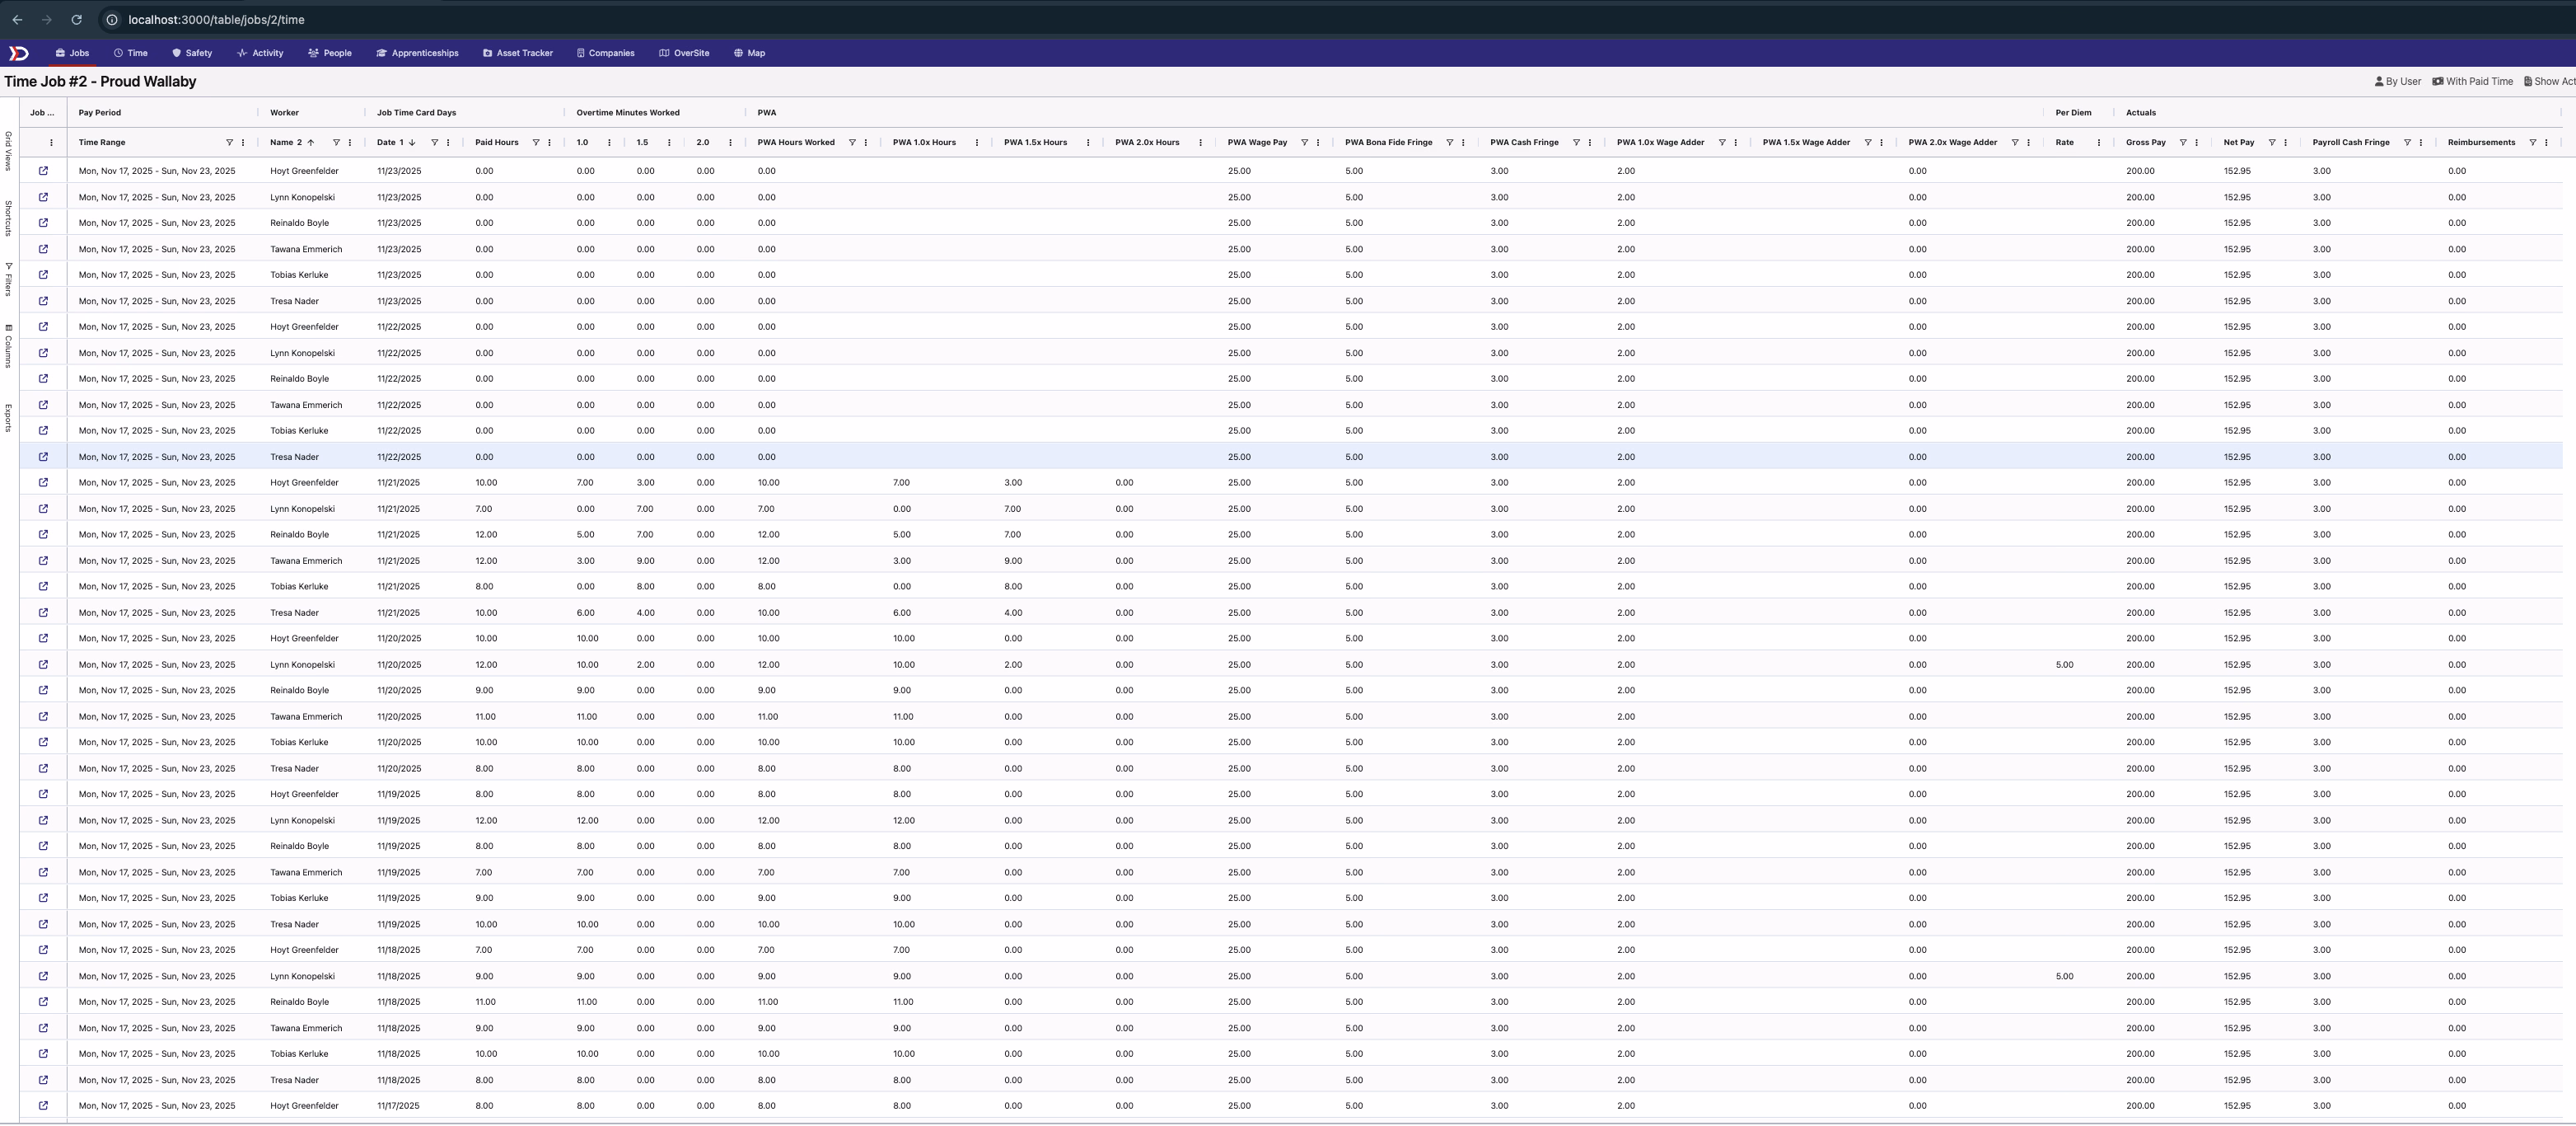Viewport: 2576px width, 1126px height.
Task: Open the Asset Tracker tab
Action: point(518,53)
